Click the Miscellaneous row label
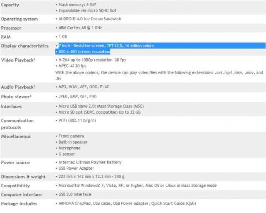 coord(16,136)
